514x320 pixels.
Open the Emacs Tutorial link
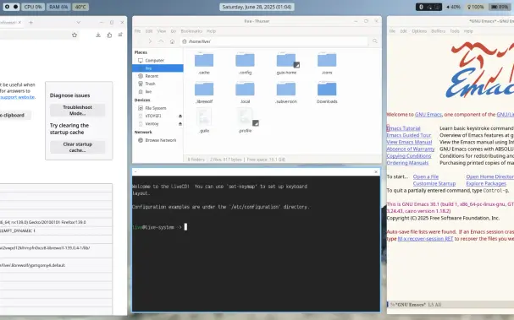[404, 128]
